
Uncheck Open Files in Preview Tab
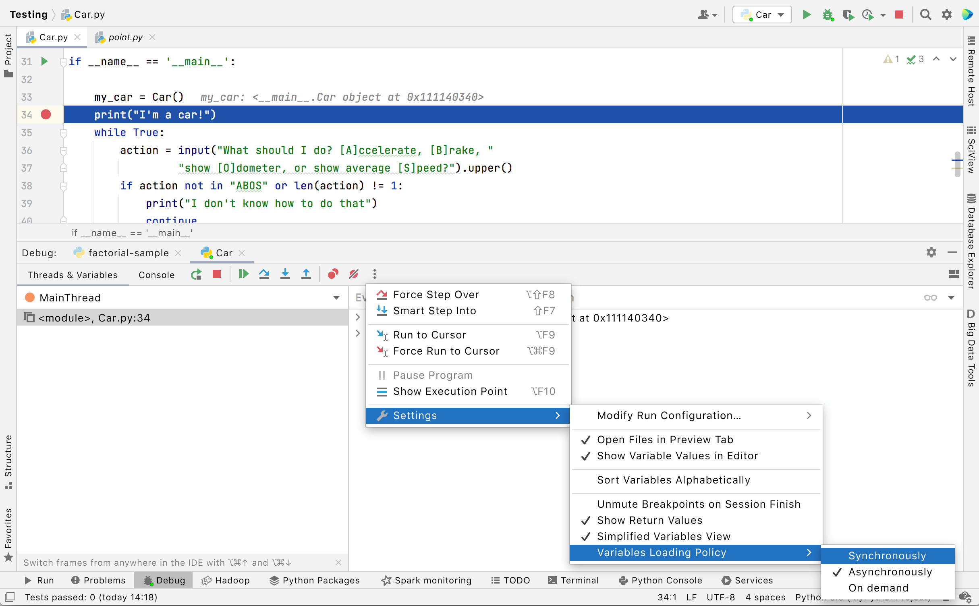pyautogui.click(x=665, y=440)
